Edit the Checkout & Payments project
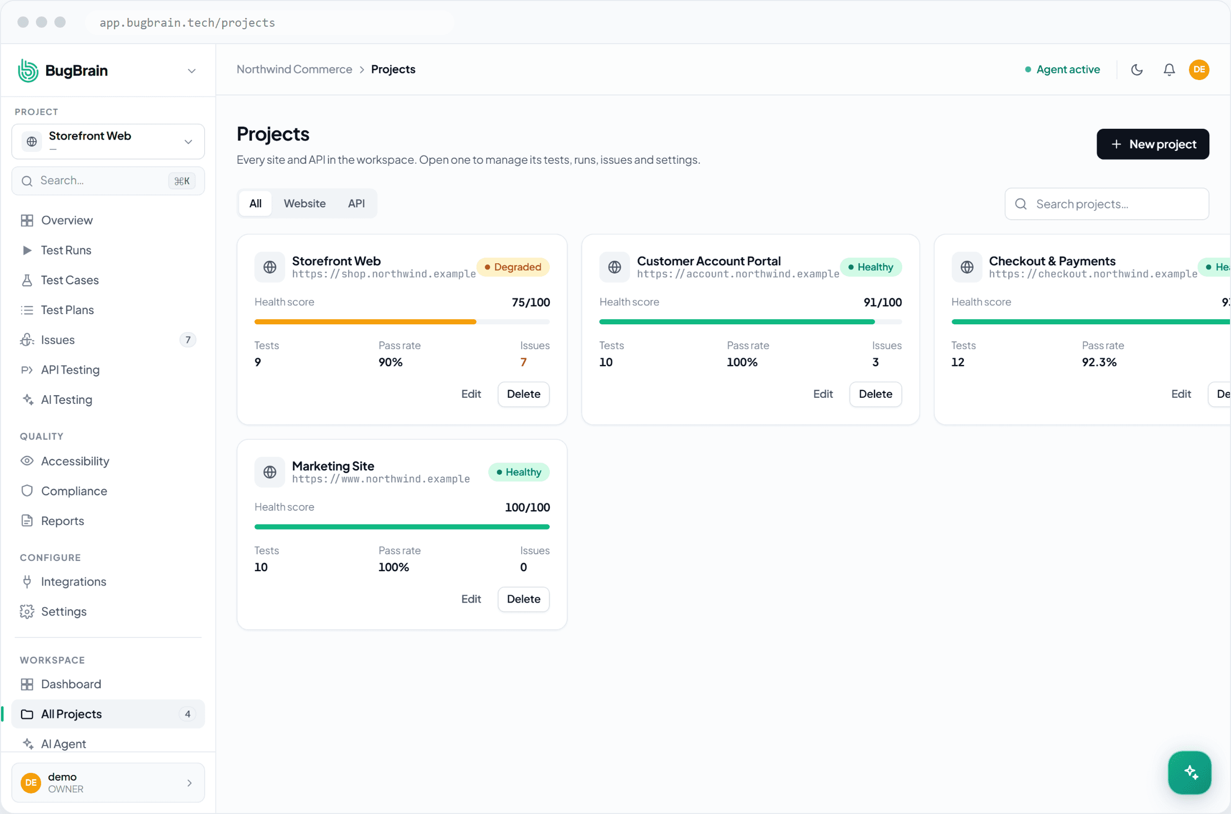Viewport: 1231px width, 814px height. [1181, 394]
